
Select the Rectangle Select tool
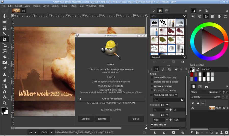pos(5,22)
